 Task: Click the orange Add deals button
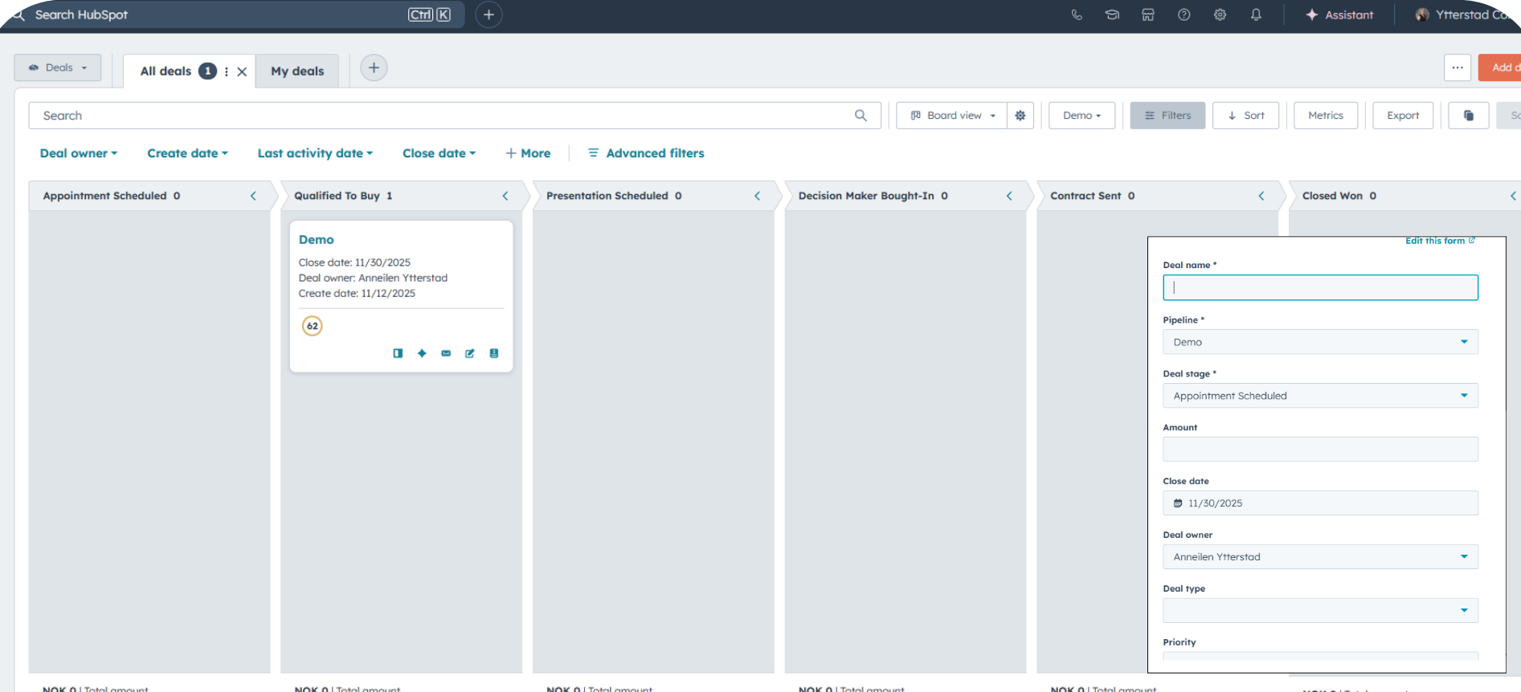point(1500,67)
